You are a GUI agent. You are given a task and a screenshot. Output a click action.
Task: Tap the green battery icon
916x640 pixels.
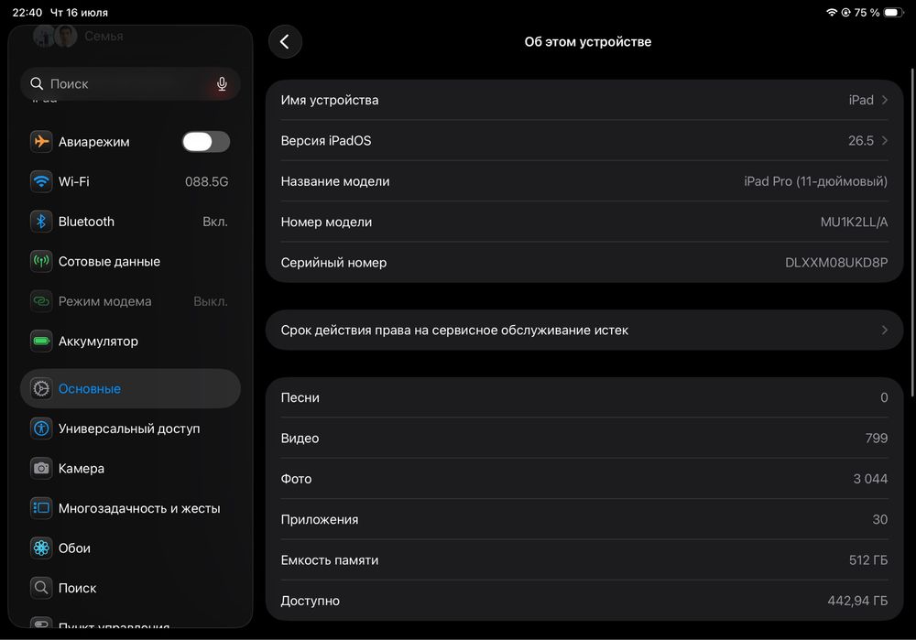pyautogui.click(x=41, y=341)
